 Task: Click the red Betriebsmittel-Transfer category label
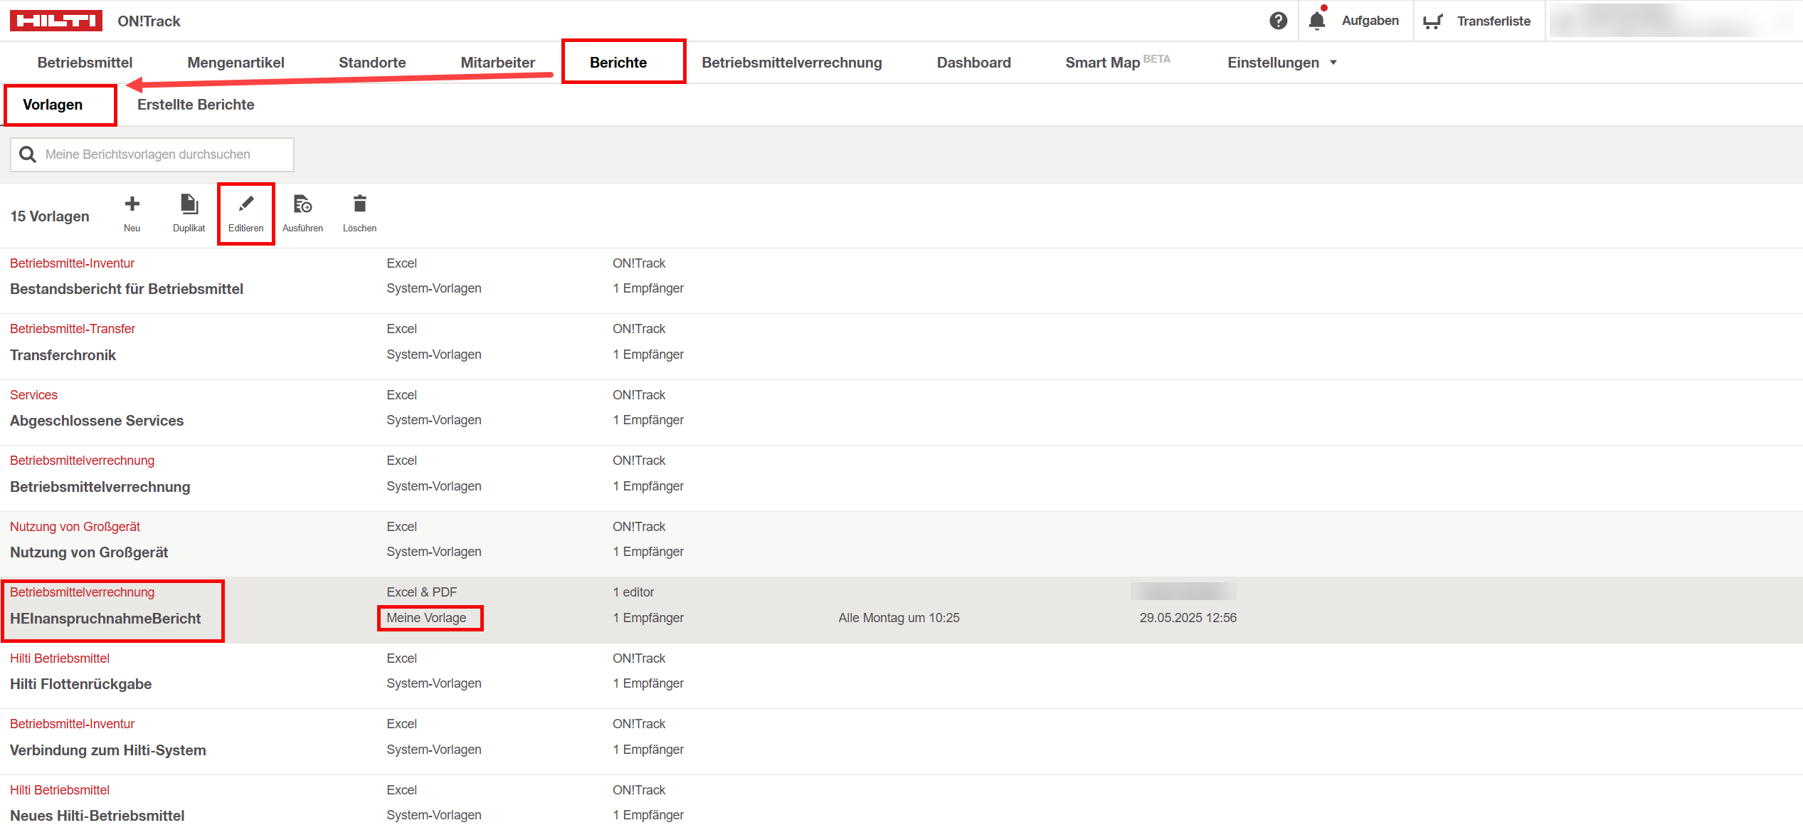pyautogui.click(x=73, y=329)
